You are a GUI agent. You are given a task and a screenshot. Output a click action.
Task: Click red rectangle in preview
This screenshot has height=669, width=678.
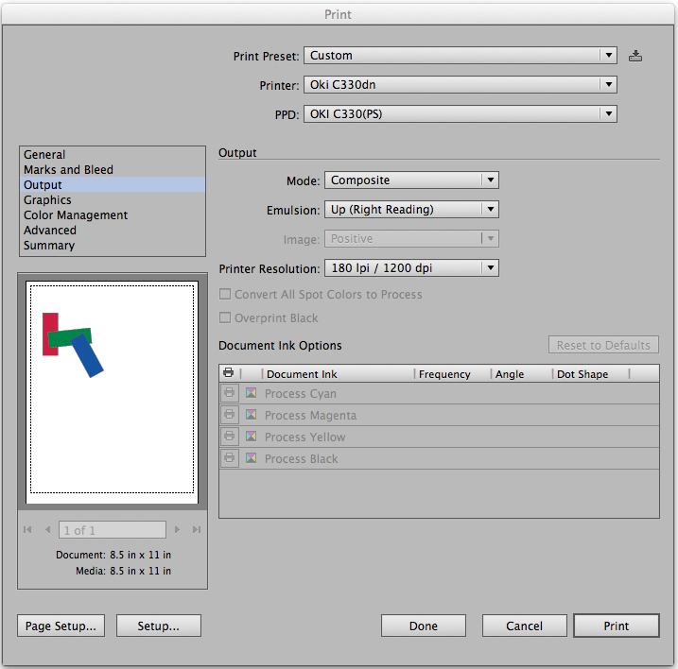[x=48, y=322]
